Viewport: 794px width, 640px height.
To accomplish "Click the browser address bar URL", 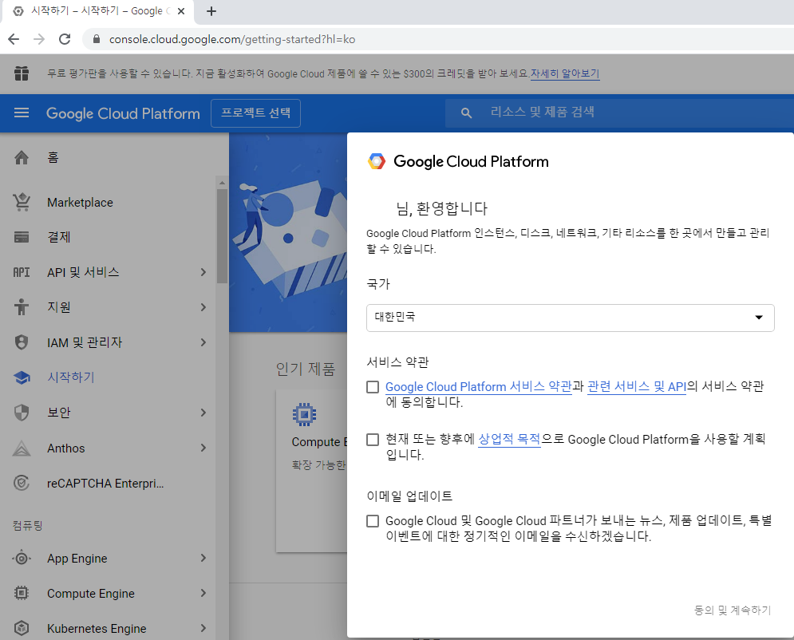I will coord(232,39).
